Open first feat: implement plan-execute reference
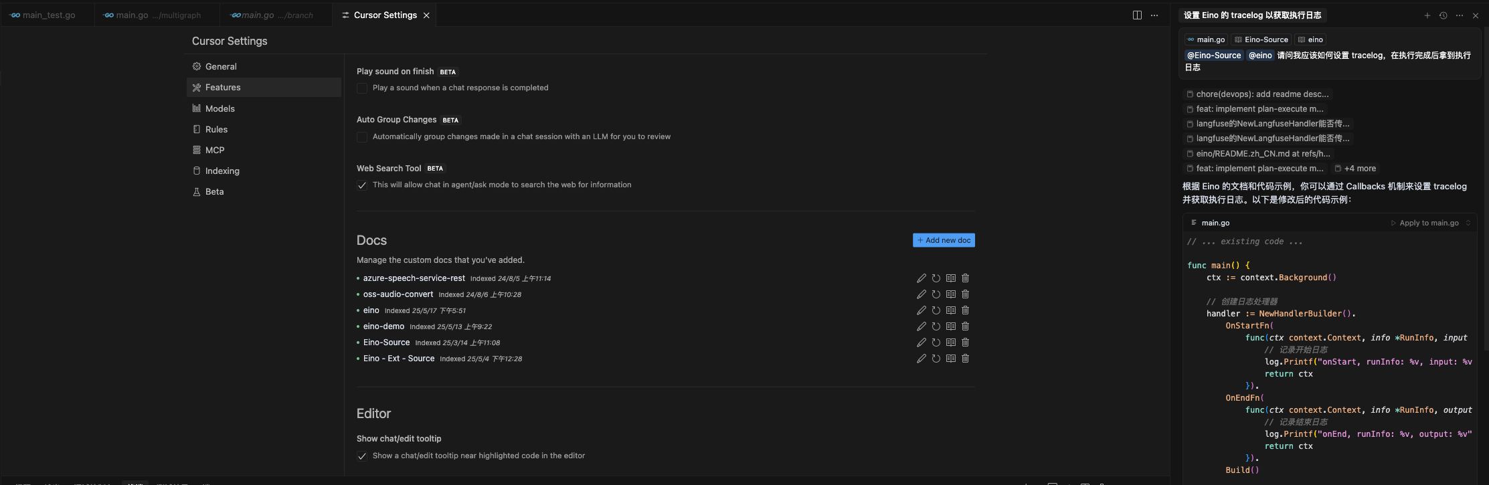1489x485 pixels. point(1255,109)
